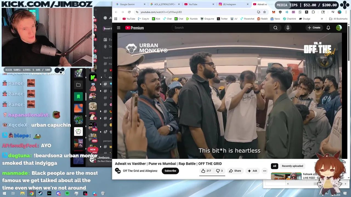This screenshot has width=351, height=197.
Task: Click the YouTube search magnifier button
Action: click(275, 28)
